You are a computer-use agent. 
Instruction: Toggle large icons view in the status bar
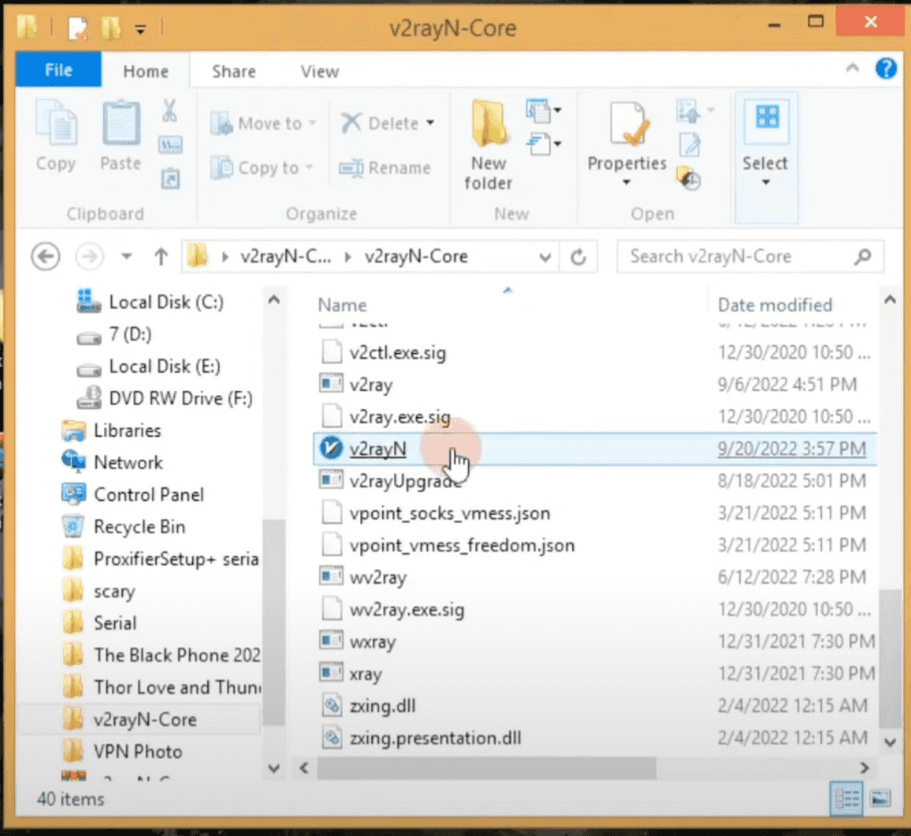pos(879,798)
